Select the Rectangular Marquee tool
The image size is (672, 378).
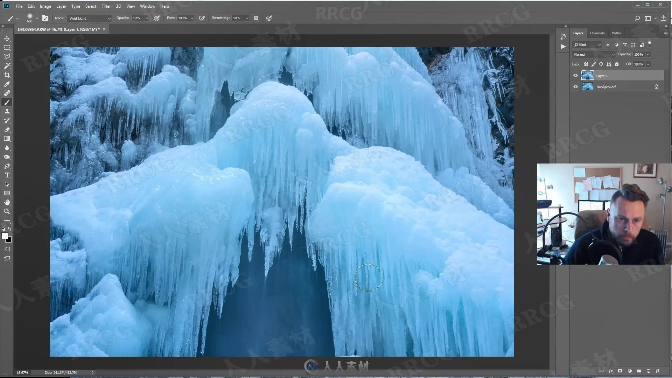pyautogui.click(x=7, y=48)
